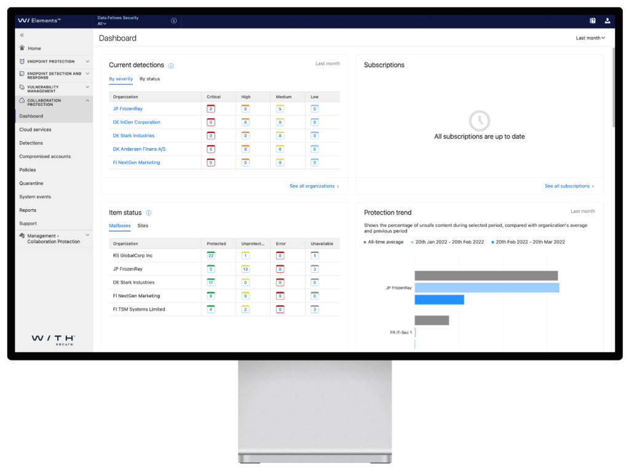Switch to the Sites tab
Viewport: 630px width, 475px height.
click(x=143, y=226)
